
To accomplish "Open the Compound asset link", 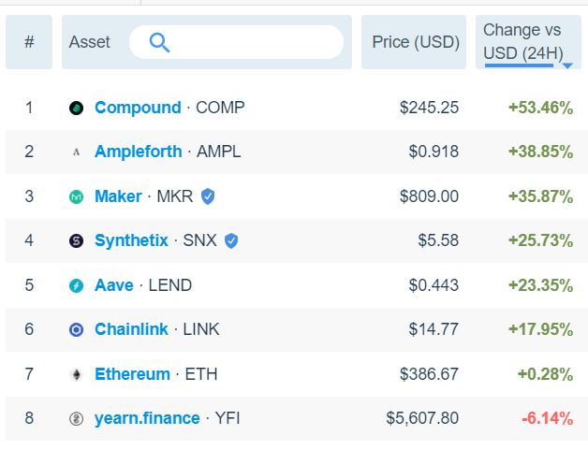I will tap(138, 108).
